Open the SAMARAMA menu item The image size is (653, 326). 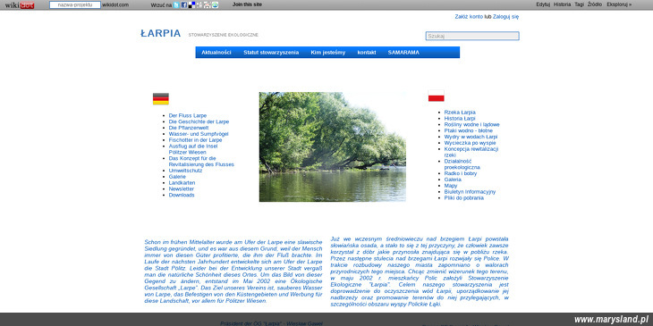(403, 53)
